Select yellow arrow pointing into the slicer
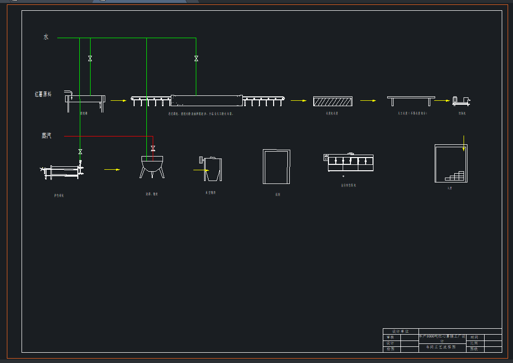The height and width of the screenshot is (363, 513). click(442, 101)
